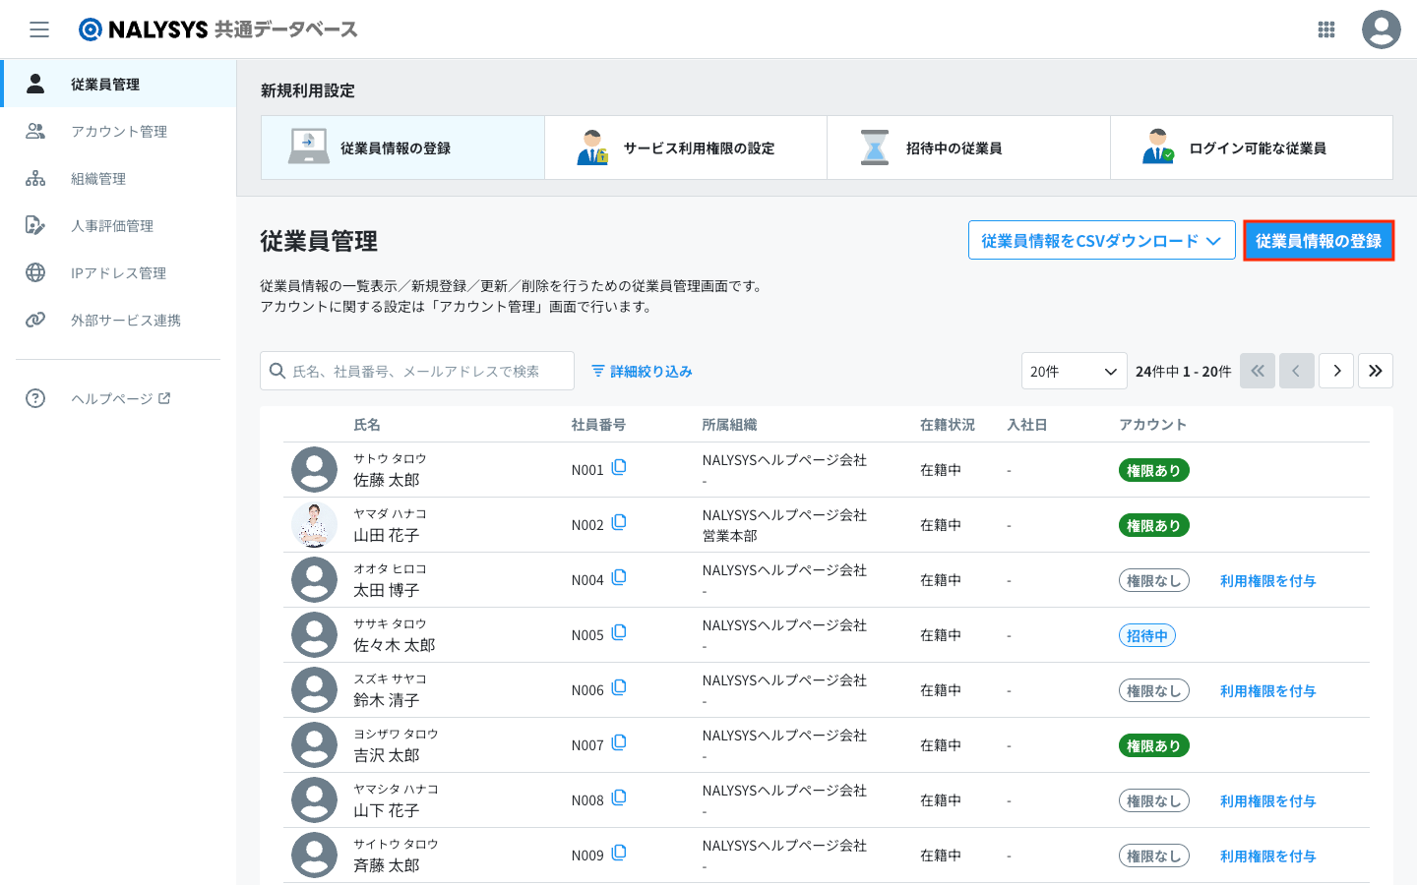Click the user profile avatar icon

1381,29
